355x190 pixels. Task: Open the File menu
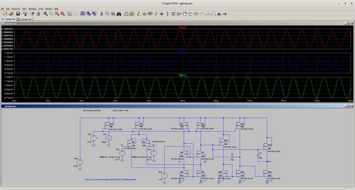2,9
